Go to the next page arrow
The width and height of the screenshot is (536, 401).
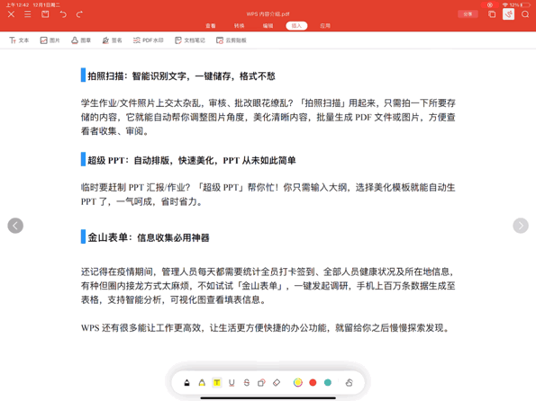[521, 226]
